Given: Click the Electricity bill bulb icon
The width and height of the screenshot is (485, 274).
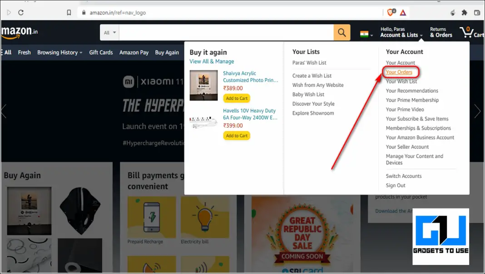Looking at the screenshot, I should pos(205,217).
